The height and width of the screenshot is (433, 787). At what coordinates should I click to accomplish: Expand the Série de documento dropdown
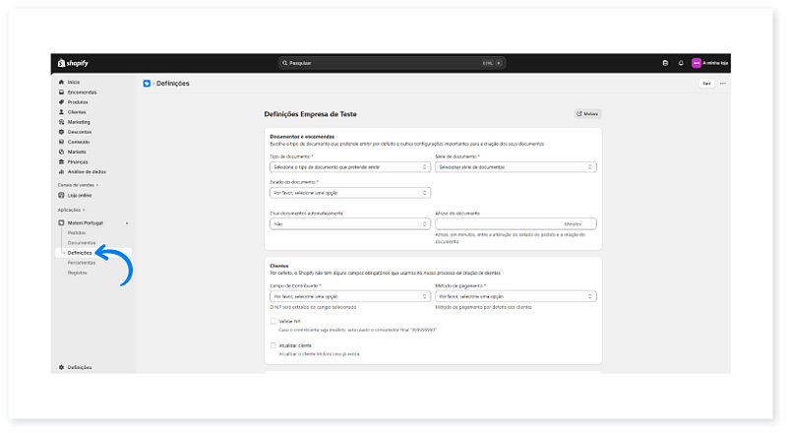point(515,167)
